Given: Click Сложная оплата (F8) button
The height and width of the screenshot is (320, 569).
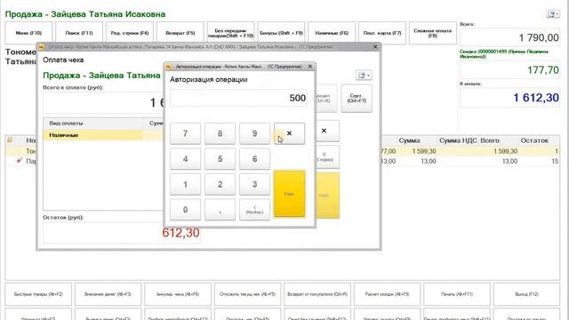Looking at the screenshot, I should (x=433, y=33).
